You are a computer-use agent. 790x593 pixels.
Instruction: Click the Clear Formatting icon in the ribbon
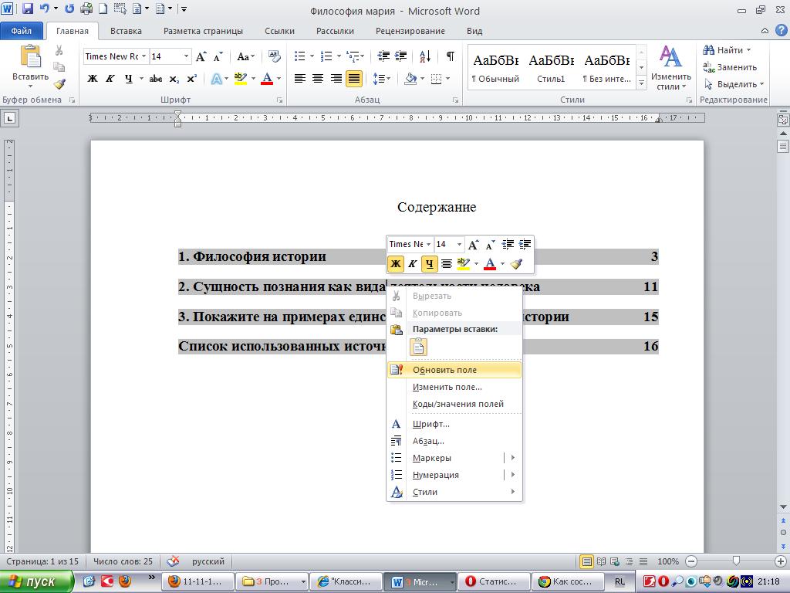point(275,56)
